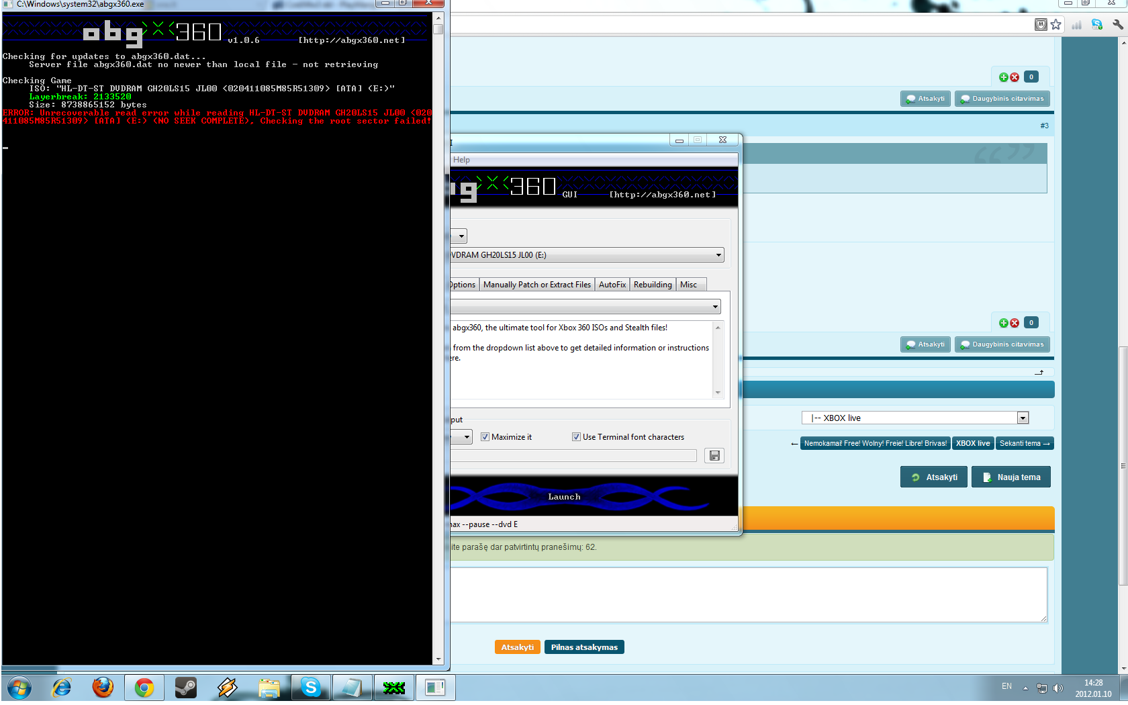Viewport: 1128px width, 705px height.
Task: Click Atsakyti button next to Nauja tema
Action: (x=934, y=477)
